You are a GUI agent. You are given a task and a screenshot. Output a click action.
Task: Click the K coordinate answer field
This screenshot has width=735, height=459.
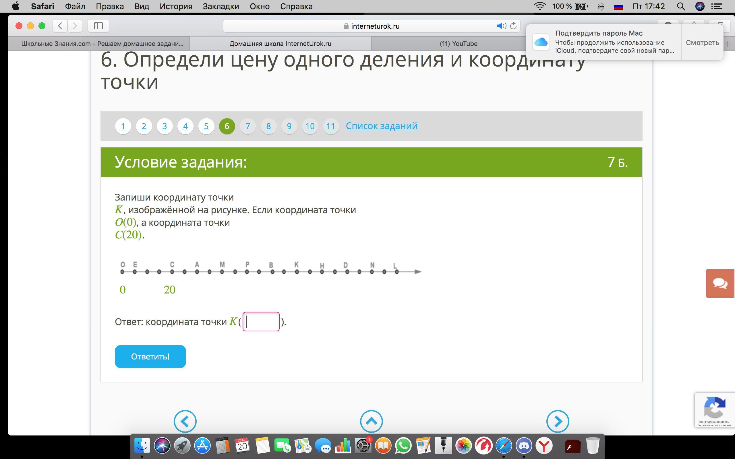point(261,322)
